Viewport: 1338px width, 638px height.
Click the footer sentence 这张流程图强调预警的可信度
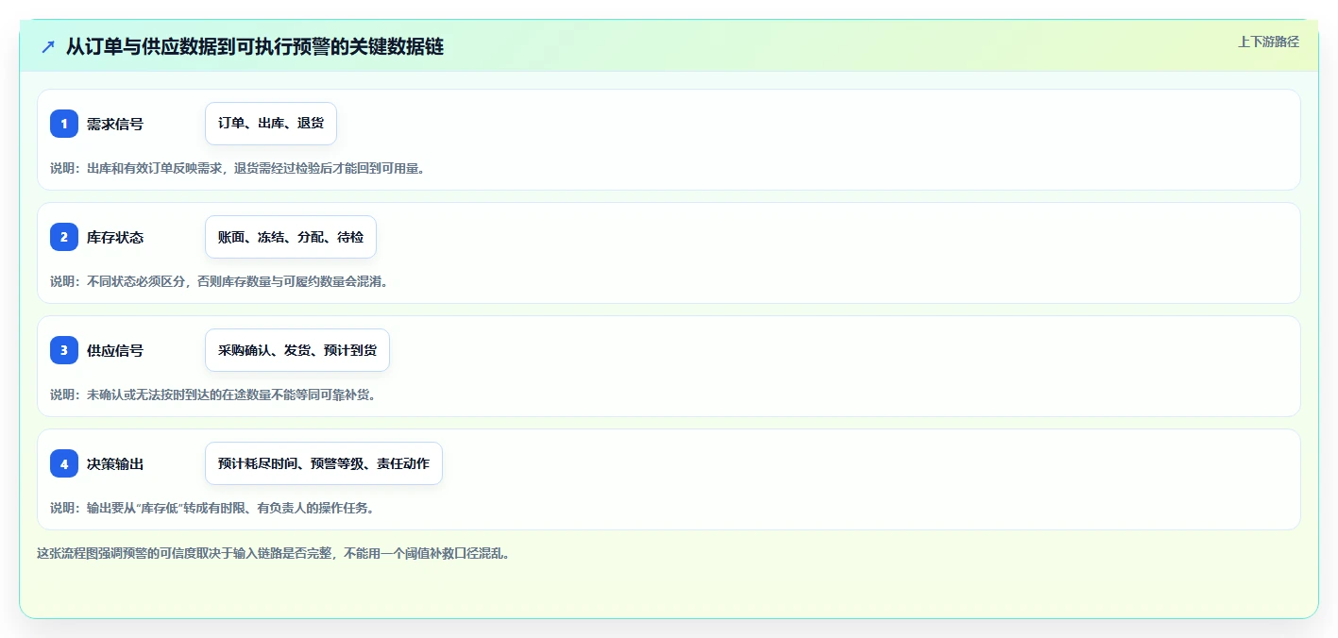(x=273, y=553)
